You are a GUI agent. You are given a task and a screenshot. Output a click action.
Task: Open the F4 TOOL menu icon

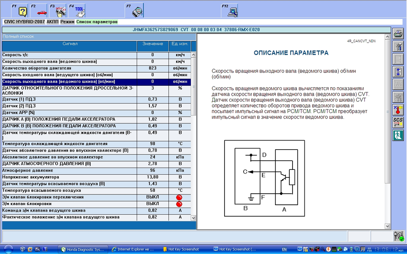tap(78, 11)
